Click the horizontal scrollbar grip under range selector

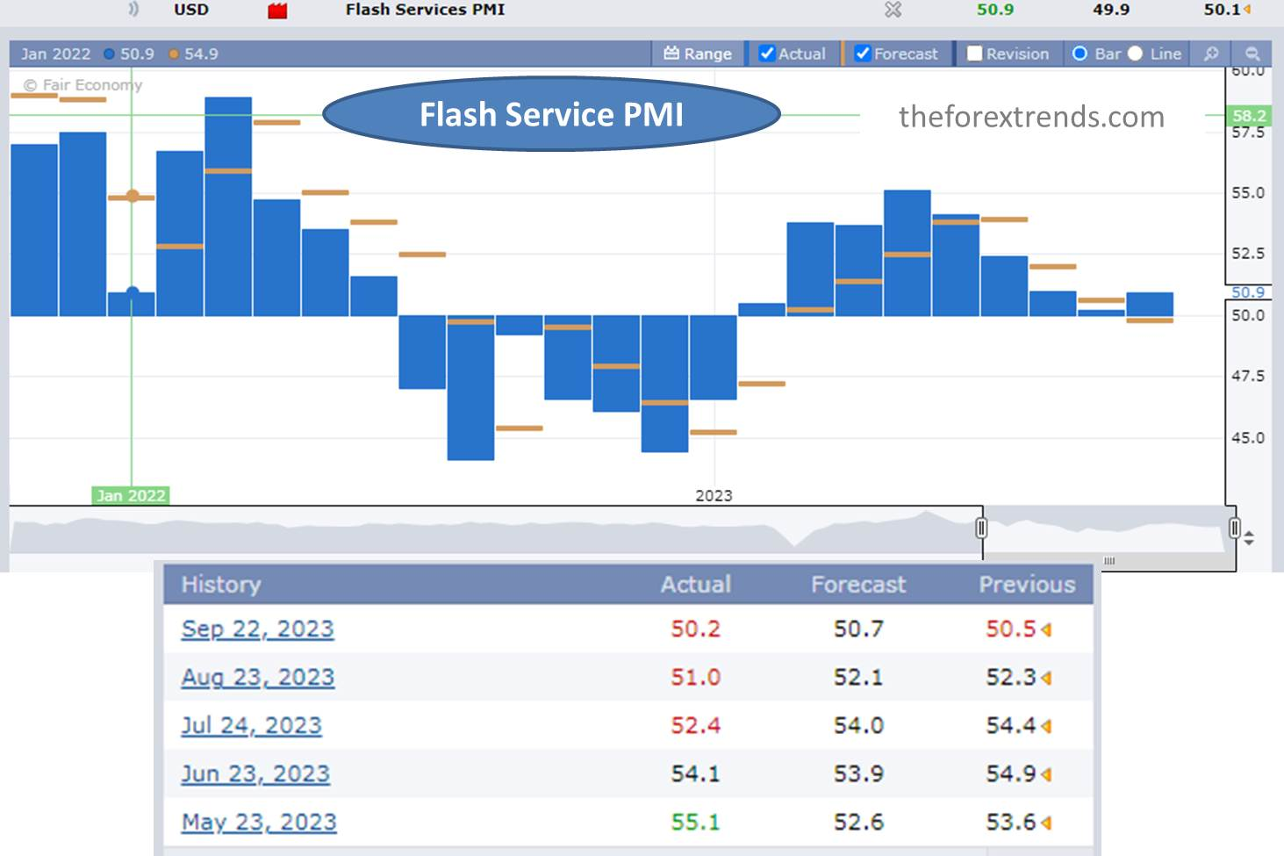1108,560
